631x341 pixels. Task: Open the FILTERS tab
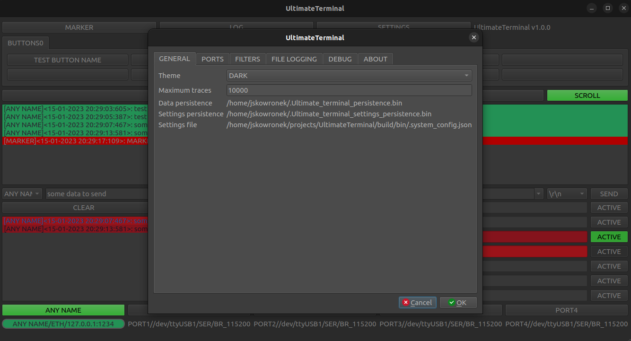pos(247,59)
